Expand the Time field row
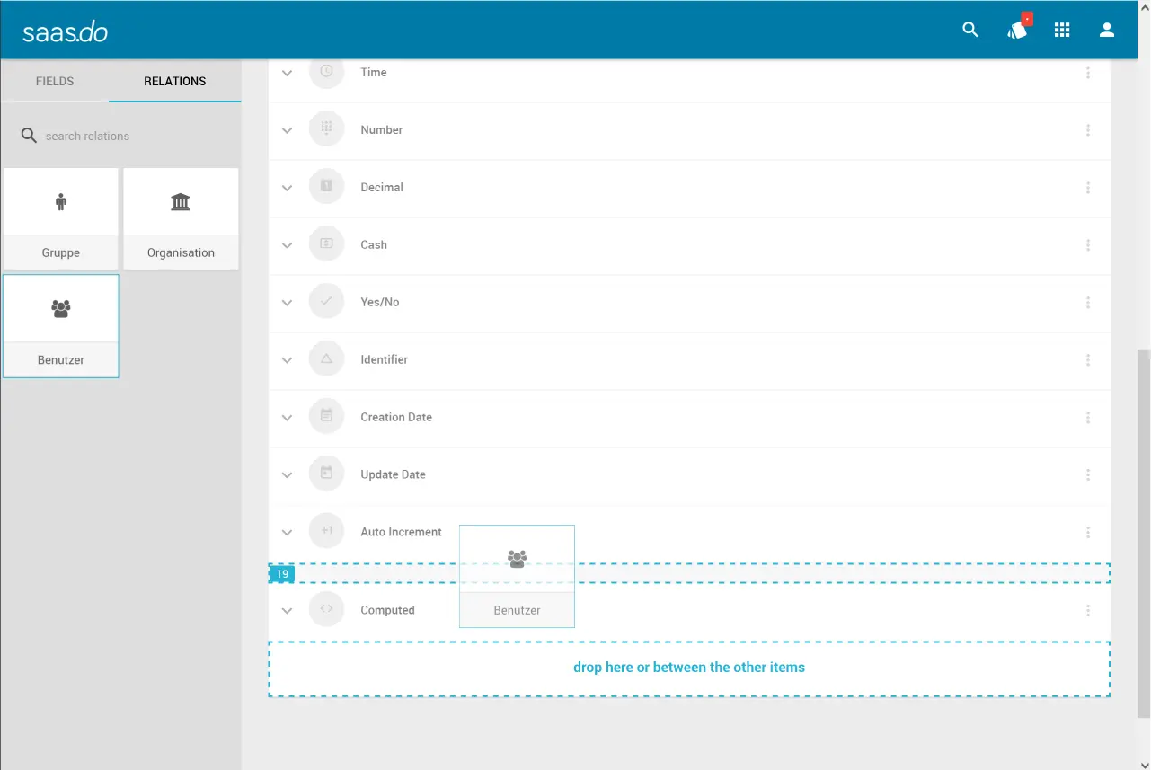The height and width of the screenshot is (770, 1151). [288, 73]
